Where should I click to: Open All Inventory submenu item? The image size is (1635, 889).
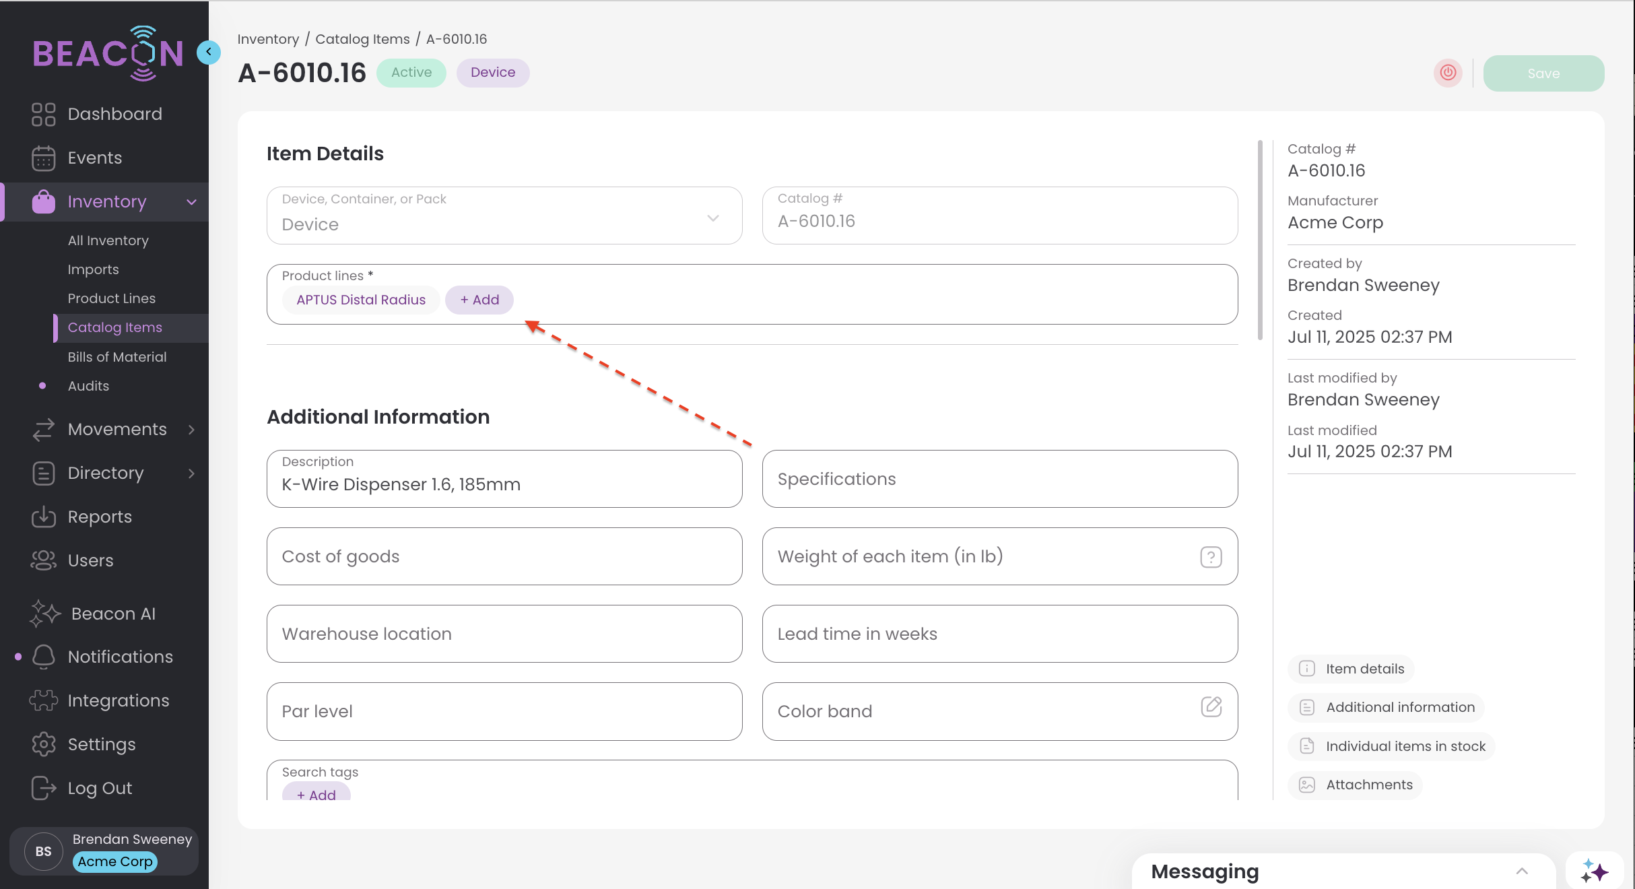click(x=108, y=240)
